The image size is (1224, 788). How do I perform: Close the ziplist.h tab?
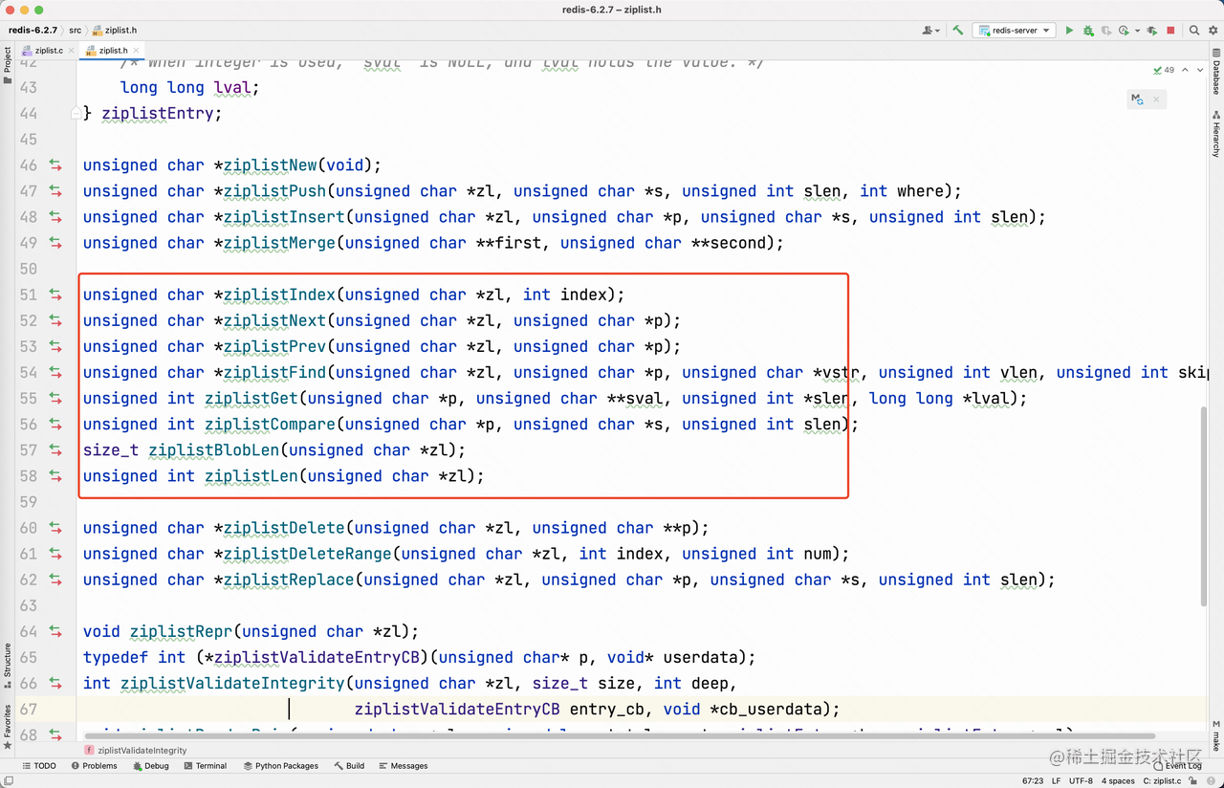[x=136, y=50]
